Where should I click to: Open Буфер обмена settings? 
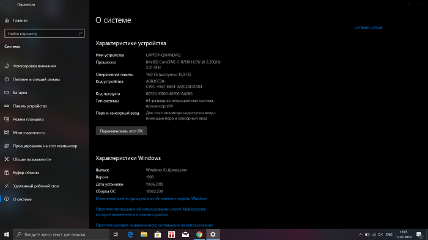(21, 173)
